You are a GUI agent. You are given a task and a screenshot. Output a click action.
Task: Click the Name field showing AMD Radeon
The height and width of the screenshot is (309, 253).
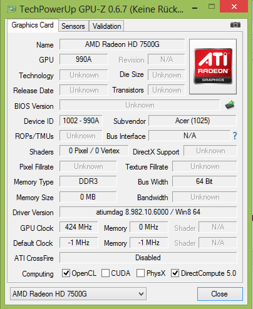click(122, 44)
